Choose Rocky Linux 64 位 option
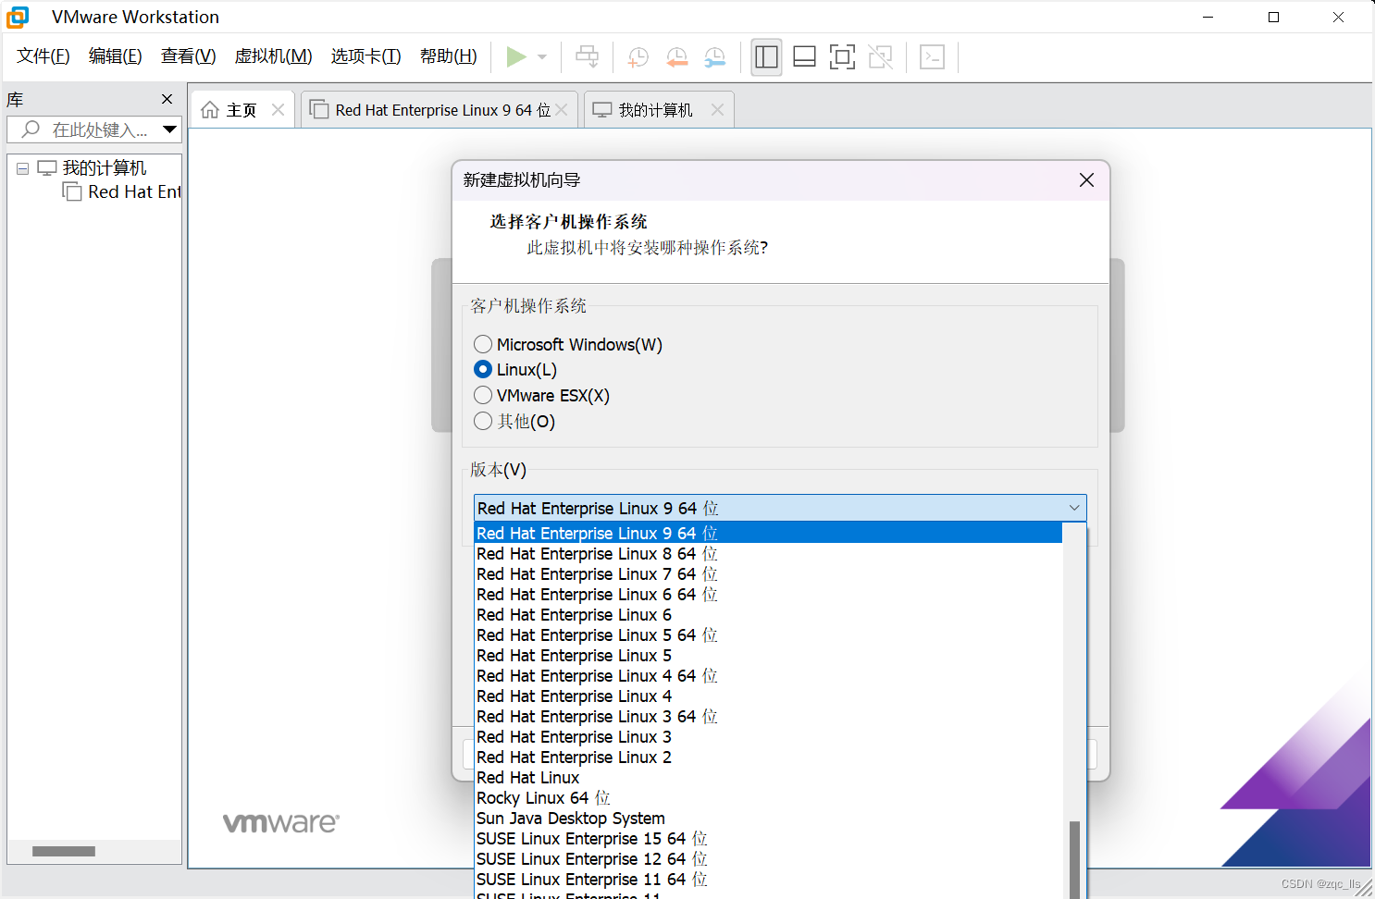Screen dimensions: 1375x899 click(x=768, y=798)
